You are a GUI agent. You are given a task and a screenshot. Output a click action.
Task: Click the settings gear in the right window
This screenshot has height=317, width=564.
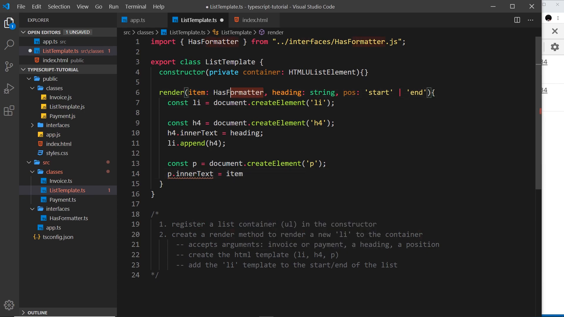click(x=555, y=47)
